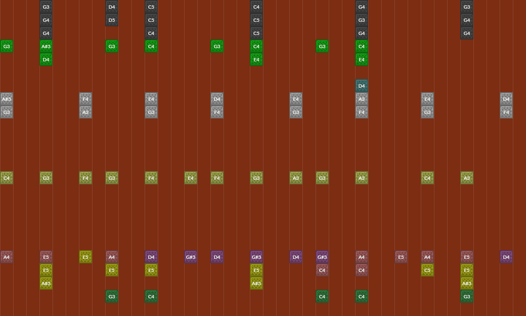Select green G3 in dark gray D5 column
The height and width of the screenshot is (316, 526).
[x=112, y=46]
